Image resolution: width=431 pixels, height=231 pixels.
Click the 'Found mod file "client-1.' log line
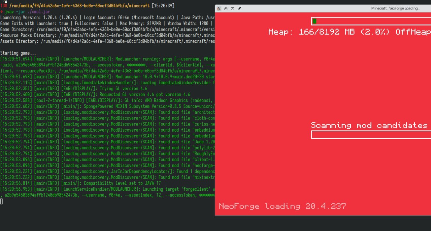107,159
